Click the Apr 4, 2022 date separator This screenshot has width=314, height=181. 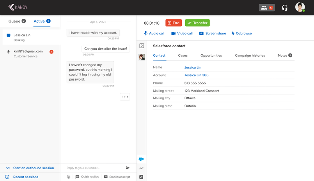click(x=98, y=22)
